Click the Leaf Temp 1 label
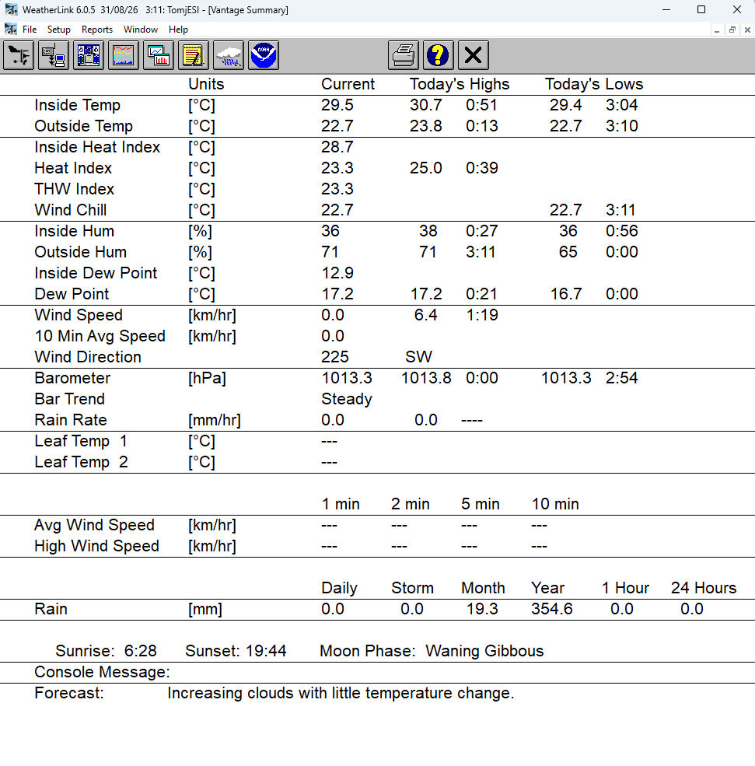Image resolution: width=755 pixels, height=766 pixels. [81, 441]
